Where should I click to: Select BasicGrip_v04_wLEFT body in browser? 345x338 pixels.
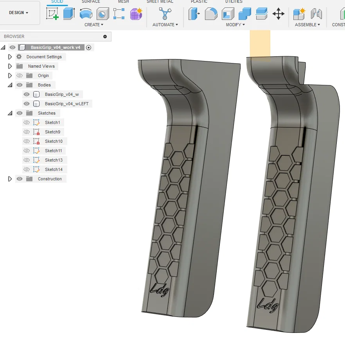66,104
